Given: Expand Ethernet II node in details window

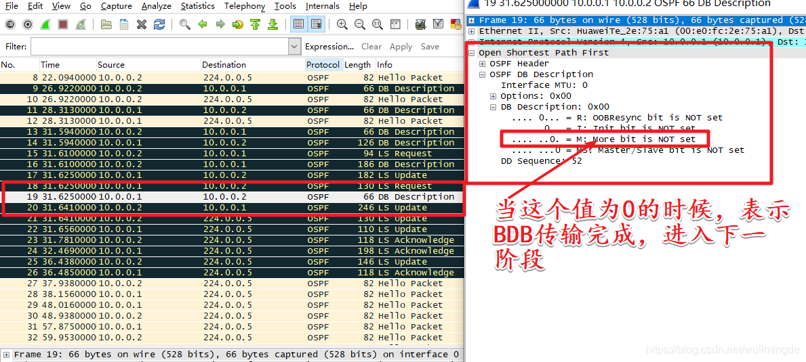Looking at the screenshot, I should pos(471,30).
